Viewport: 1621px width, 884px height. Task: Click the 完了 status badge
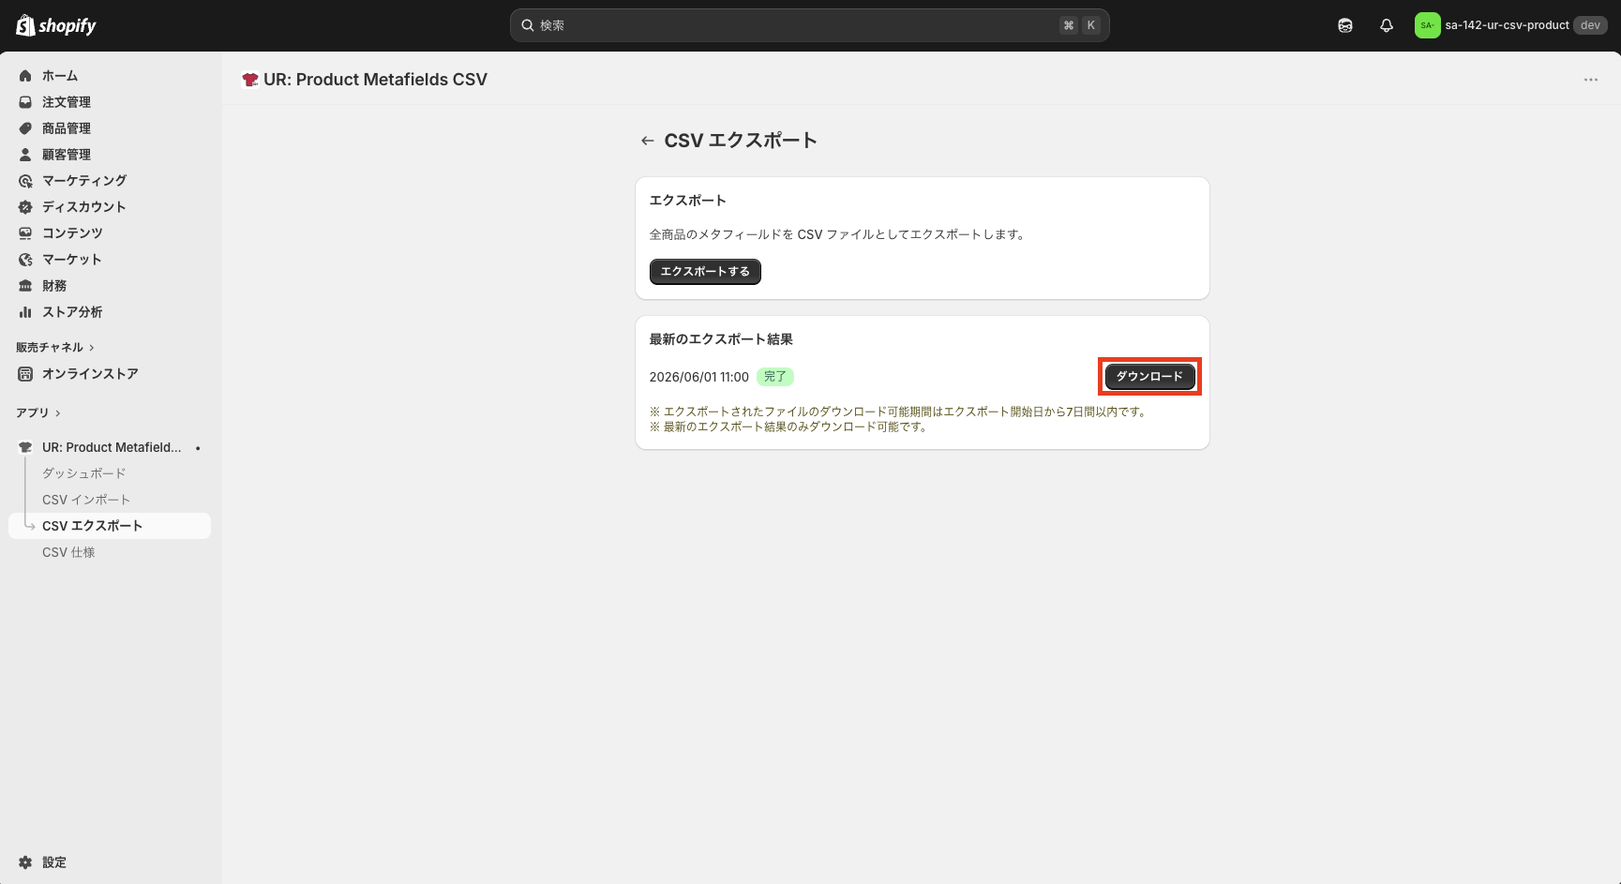click(x=775, y=377)
